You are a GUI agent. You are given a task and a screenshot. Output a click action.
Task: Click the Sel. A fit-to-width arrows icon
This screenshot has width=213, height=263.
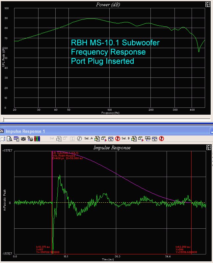(x=111, y=139)
